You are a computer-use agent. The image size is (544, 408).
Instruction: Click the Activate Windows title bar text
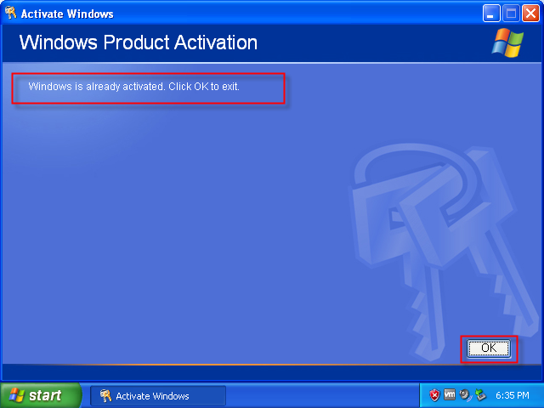coord(67,14)
